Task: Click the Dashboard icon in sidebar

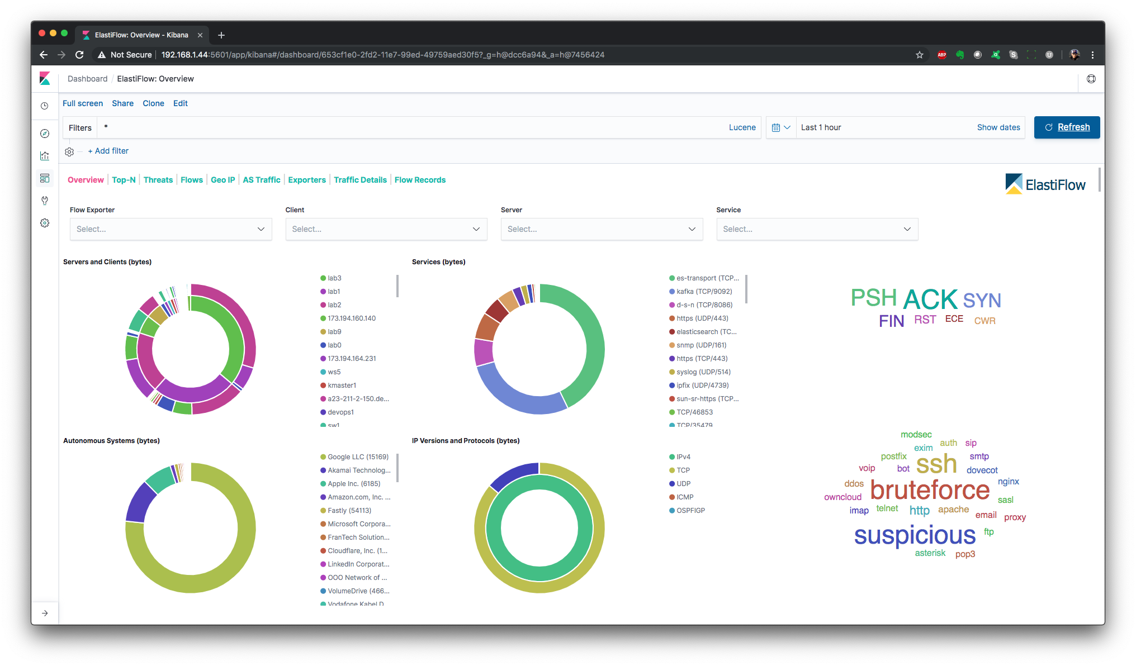Action: (x=45, y=178)
